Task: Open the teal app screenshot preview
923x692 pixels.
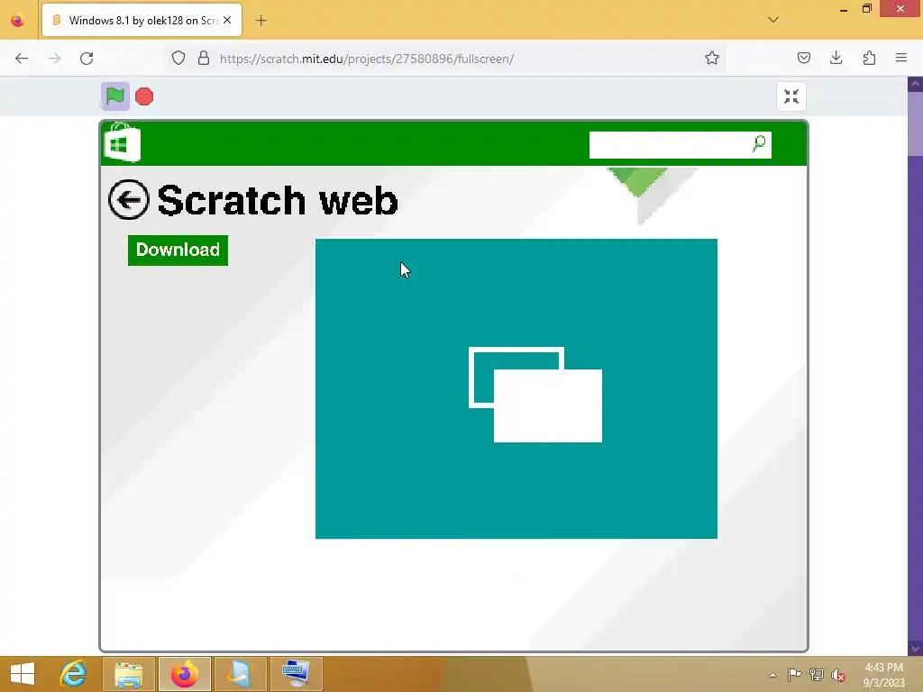Action: click(516, 388)
